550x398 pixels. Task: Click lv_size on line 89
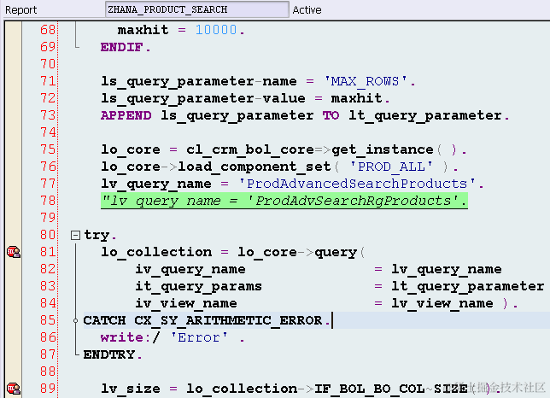(x=131, y=389)
